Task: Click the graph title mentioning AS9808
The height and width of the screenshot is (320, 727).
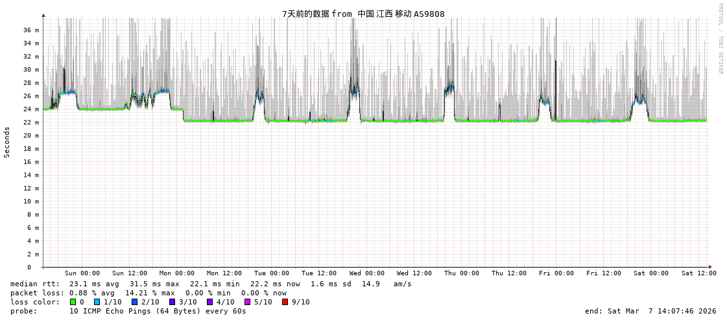Action: 363,14
